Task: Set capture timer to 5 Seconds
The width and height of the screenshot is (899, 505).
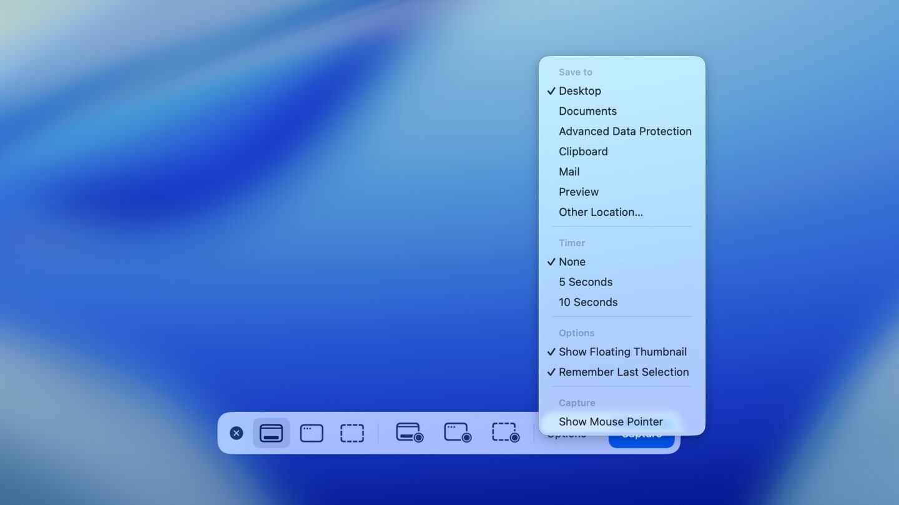Action: click(585, 282)
